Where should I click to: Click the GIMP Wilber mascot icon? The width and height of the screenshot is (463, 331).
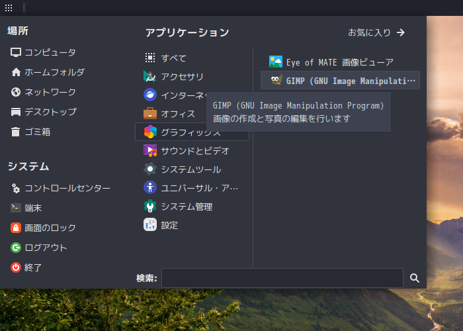point(276,80)
